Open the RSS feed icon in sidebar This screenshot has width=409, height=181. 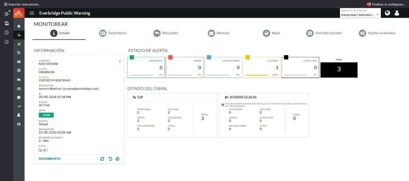[x=19, y=53]
